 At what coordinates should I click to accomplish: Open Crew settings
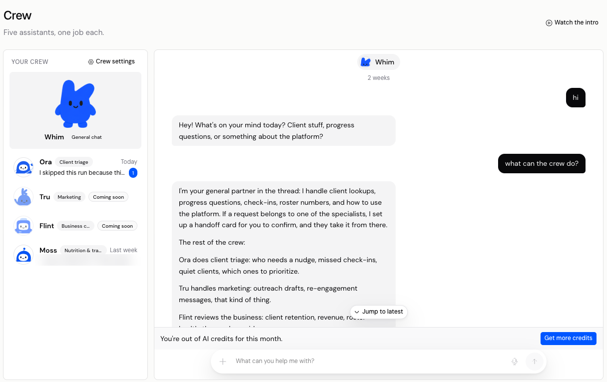111,62
